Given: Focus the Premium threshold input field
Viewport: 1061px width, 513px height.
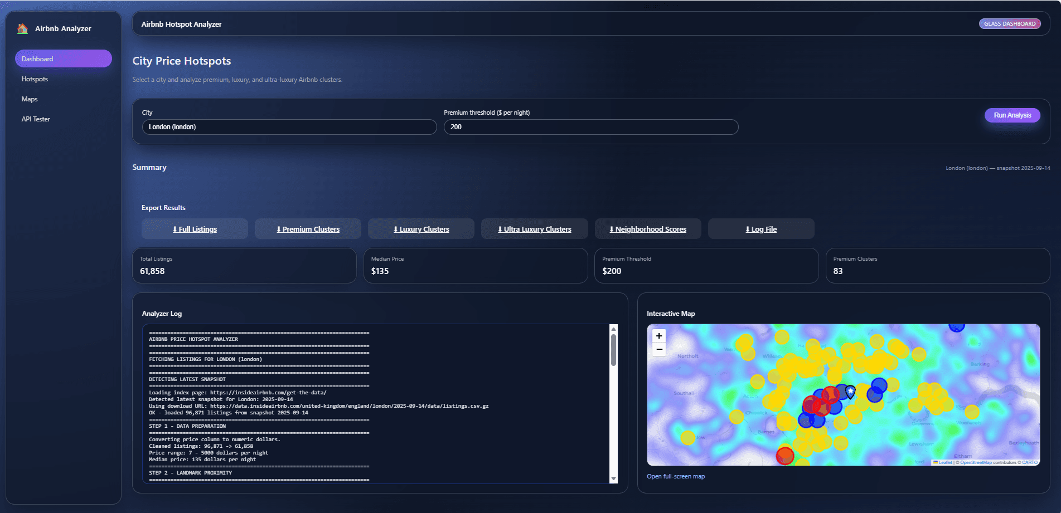Looking at the screenshot, I should [x=591, y=127].
